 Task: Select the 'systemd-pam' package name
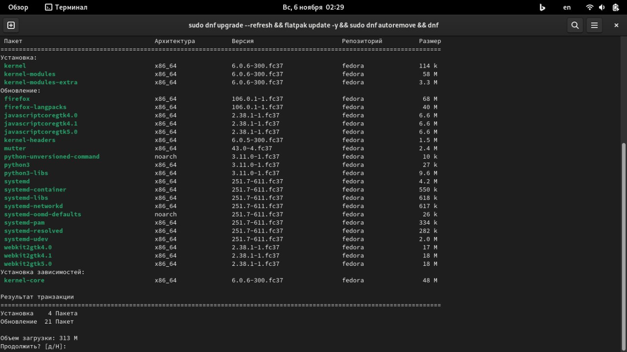click(24, 223)
